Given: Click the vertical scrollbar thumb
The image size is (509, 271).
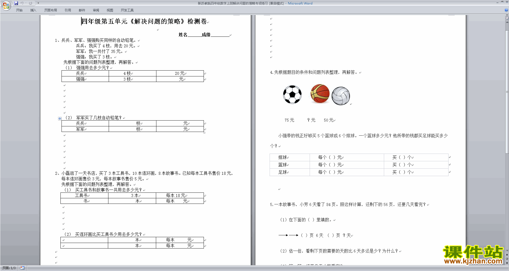Looking at the screenshot, I should tap(507, 92).
